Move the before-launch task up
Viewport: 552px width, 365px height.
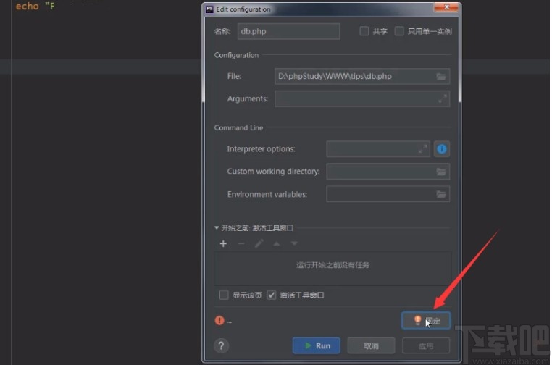277,243
